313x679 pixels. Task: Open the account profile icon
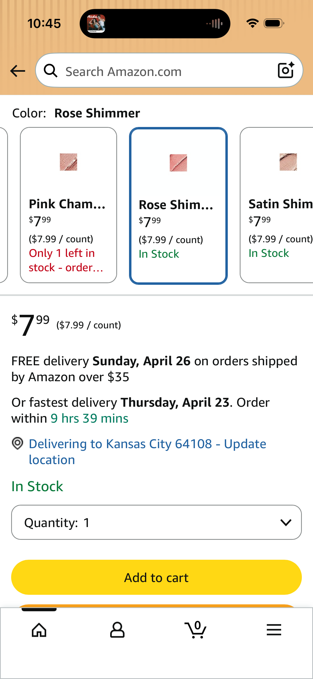point(117,630)
